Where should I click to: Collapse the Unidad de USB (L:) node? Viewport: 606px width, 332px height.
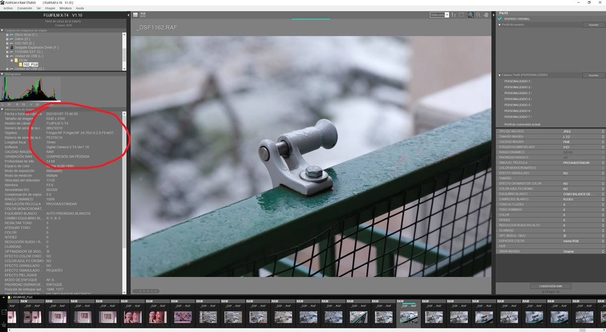pos(7,56)
